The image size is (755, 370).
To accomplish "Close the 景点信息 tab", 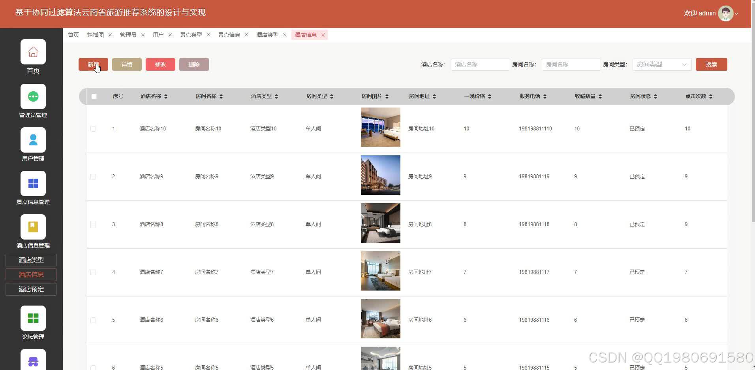I will [x=246, y=35].
